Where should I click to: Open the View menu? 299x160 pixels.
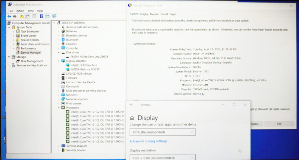point(31,11)
